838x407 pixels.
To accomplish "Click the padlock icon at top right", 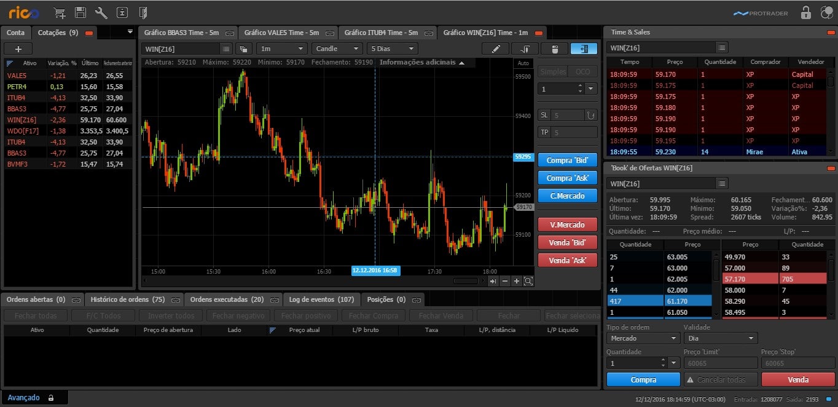I will (x=805, y=12).
